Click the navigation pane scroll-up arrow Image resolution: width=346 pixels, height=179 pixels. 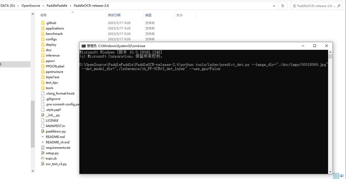[33, 14]
